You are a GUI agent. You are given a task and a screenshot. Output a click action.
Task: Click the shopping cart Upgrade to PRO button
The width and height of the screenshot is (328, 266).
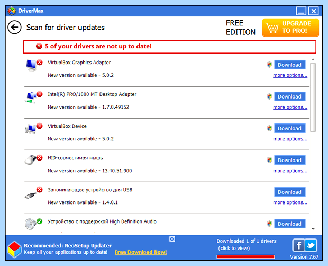click(x=290, y=28)
